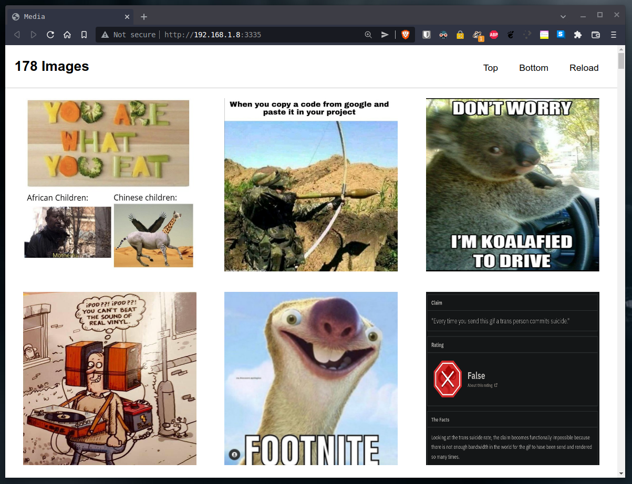
Task: Click the send/share arrow icon in the address bar
Action: (x=385, y=35)
